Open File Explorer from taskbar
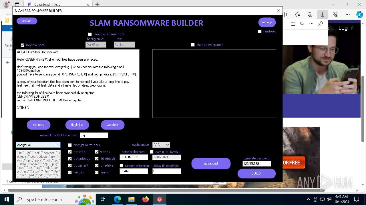 click(131, 199)
